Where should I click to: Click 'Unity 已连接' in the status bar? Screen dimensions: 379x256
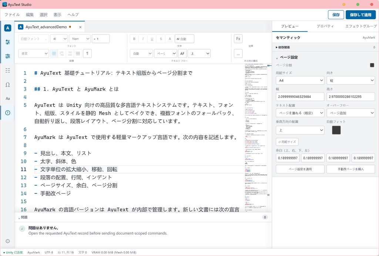(13, 252)
